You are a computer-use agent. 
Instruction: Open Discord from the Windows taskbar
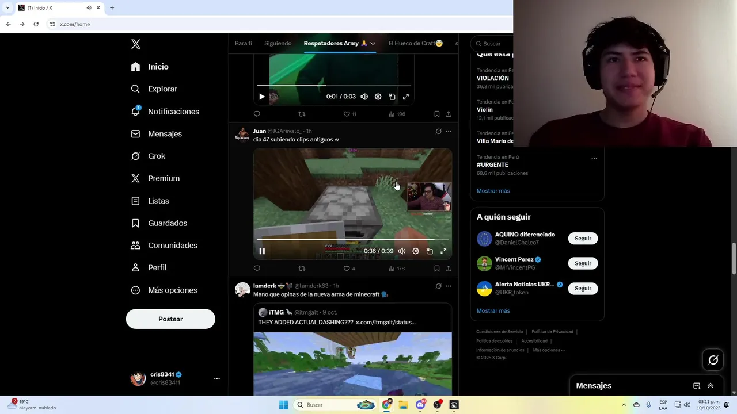pos(420,405)
